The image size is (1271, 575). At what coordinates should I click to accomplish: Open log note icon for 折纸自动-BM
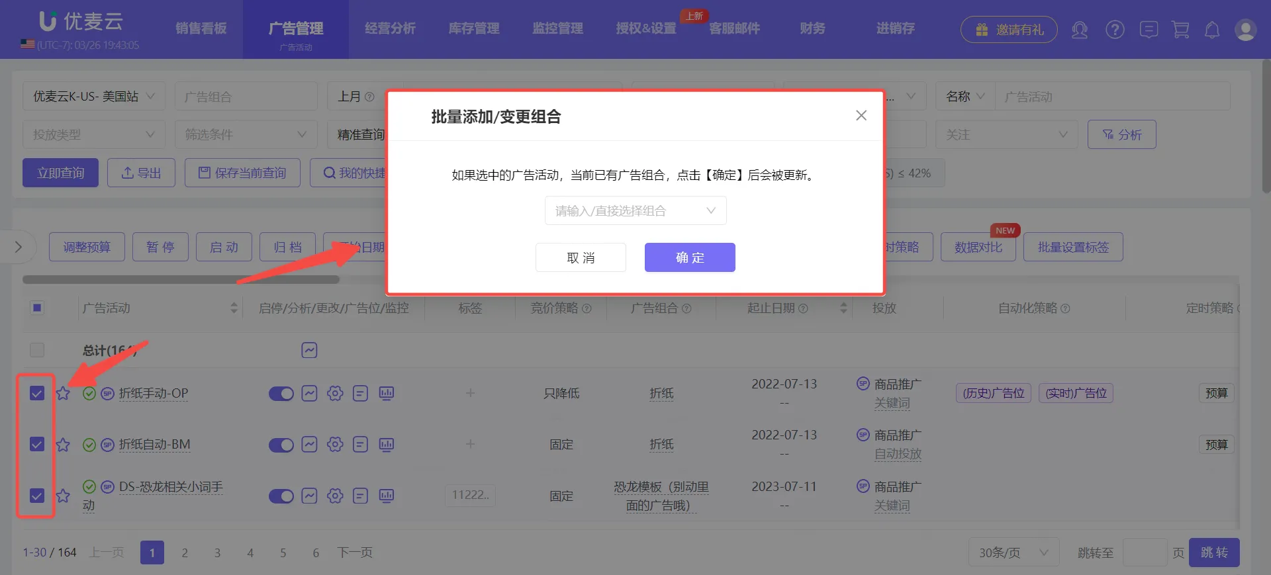point(360,444)
